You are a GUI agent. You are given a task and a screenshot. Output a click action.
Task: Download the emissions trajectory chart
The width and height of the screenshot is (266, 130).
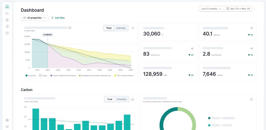tap(133, 28)
